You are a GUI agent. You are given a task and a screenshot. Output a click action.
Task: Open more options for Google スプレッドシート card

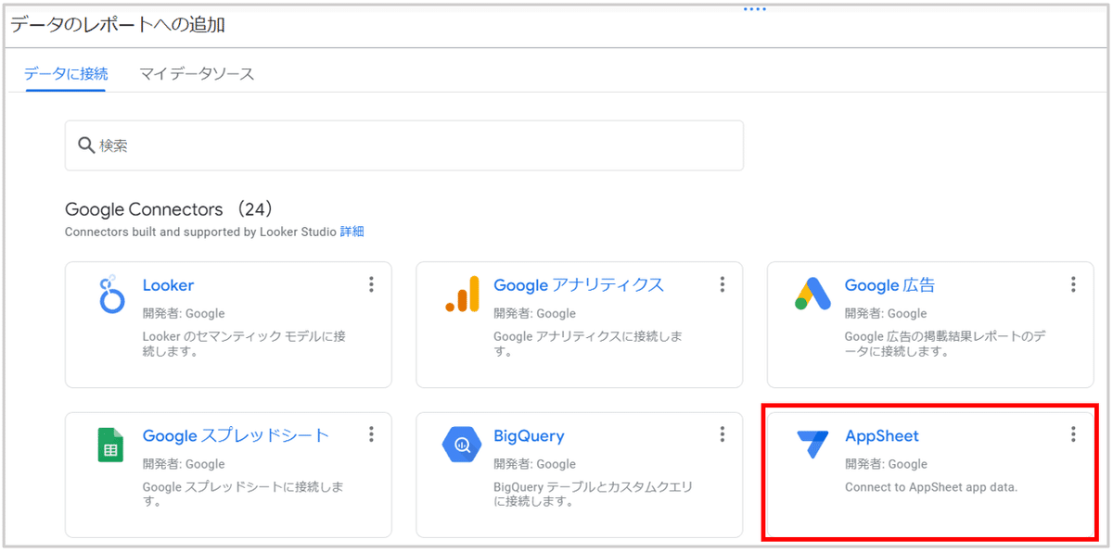click(x=371, y=434)
